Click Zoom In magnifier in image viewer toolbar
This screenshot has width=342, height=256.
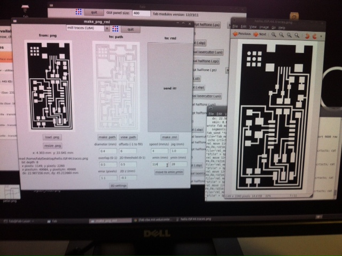pyautogui.click(x=274, y=34)
